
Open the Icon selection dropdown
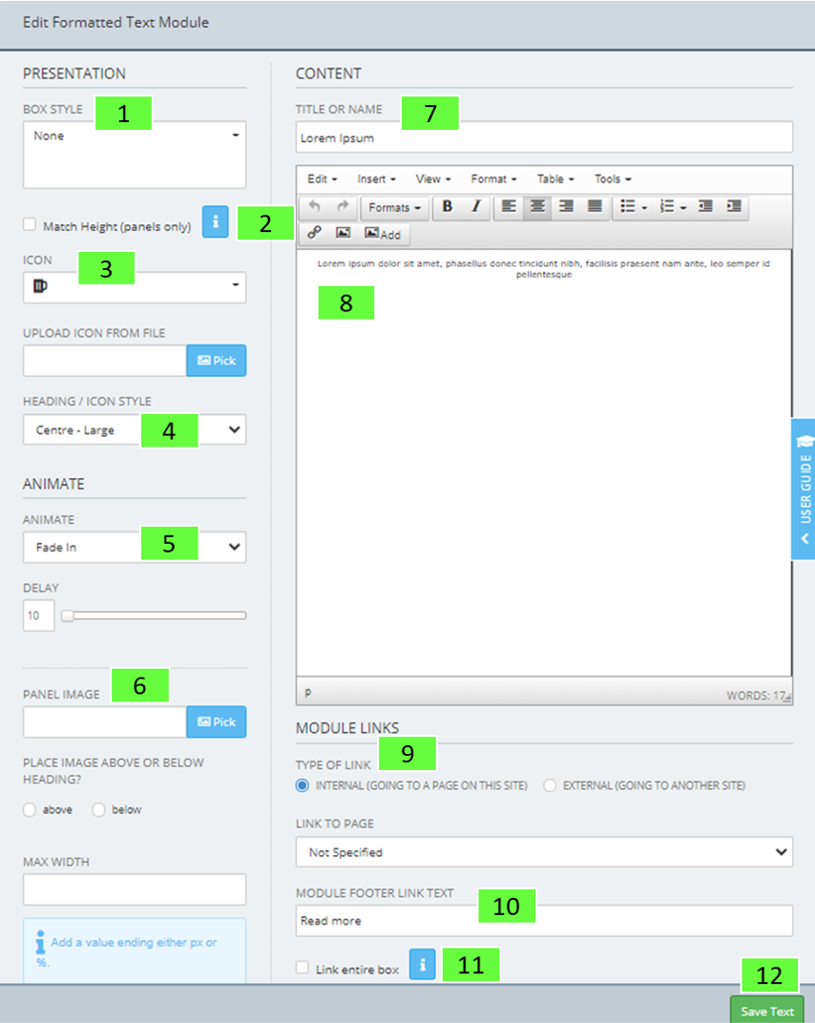pos(135,287)
